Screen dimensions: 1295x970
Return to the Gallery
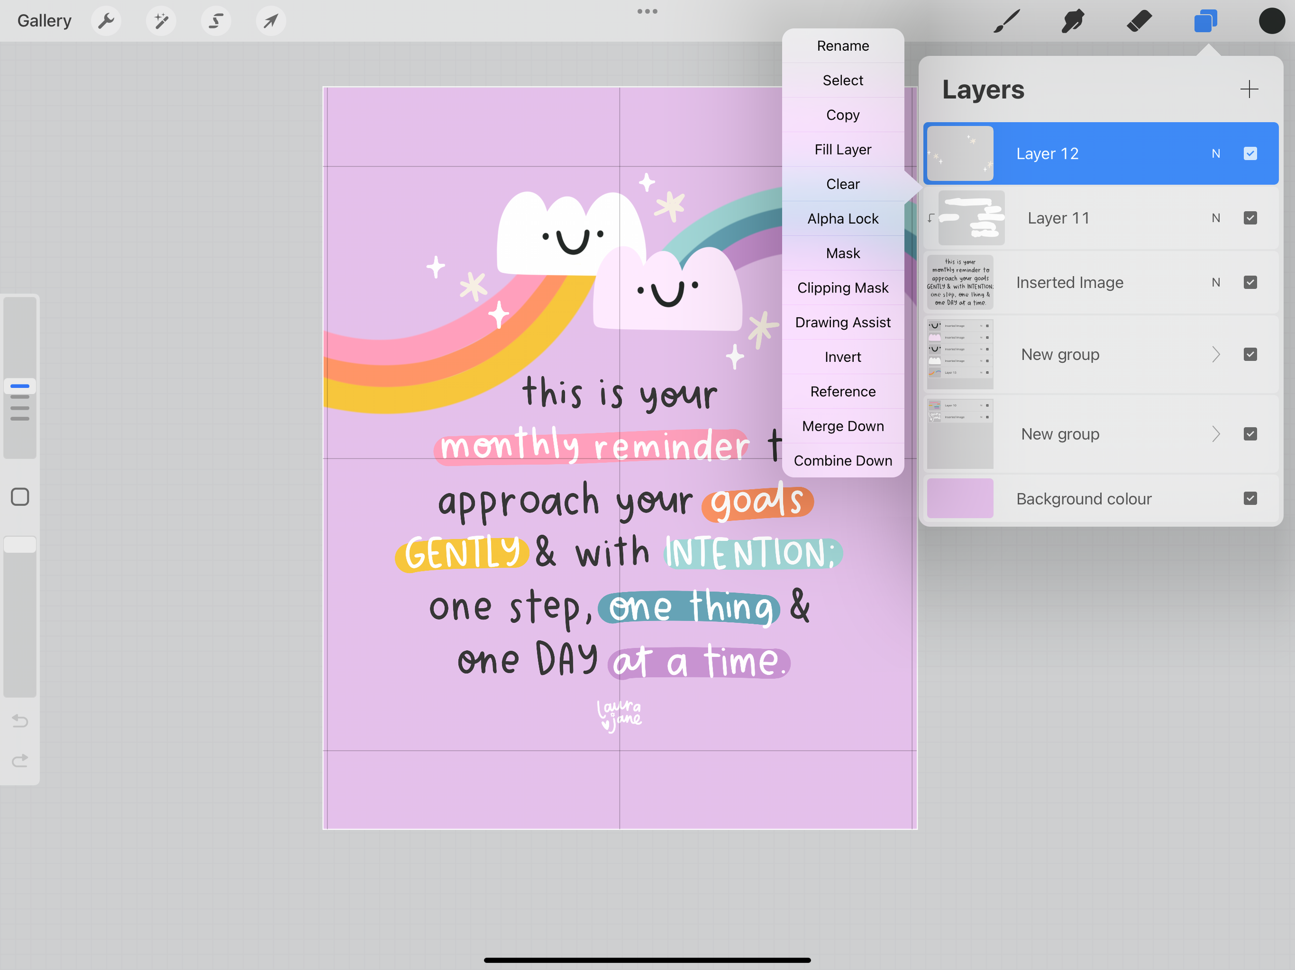point(44,21)
